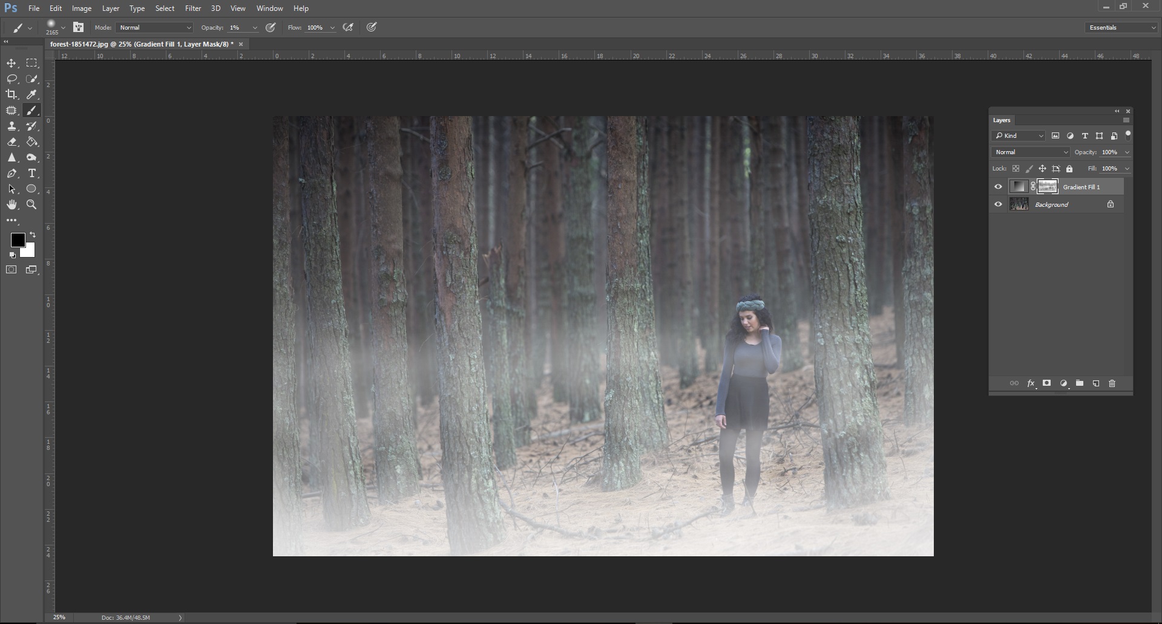Select the Horizontal Type tool
The width and height of the screenshot is (1162, 624).
coord(31,174)
